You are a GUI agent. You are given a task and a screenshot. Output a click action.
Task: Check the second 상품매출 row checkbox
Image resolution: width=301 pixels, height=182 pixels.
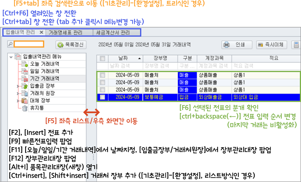click(x=103, y=83)
